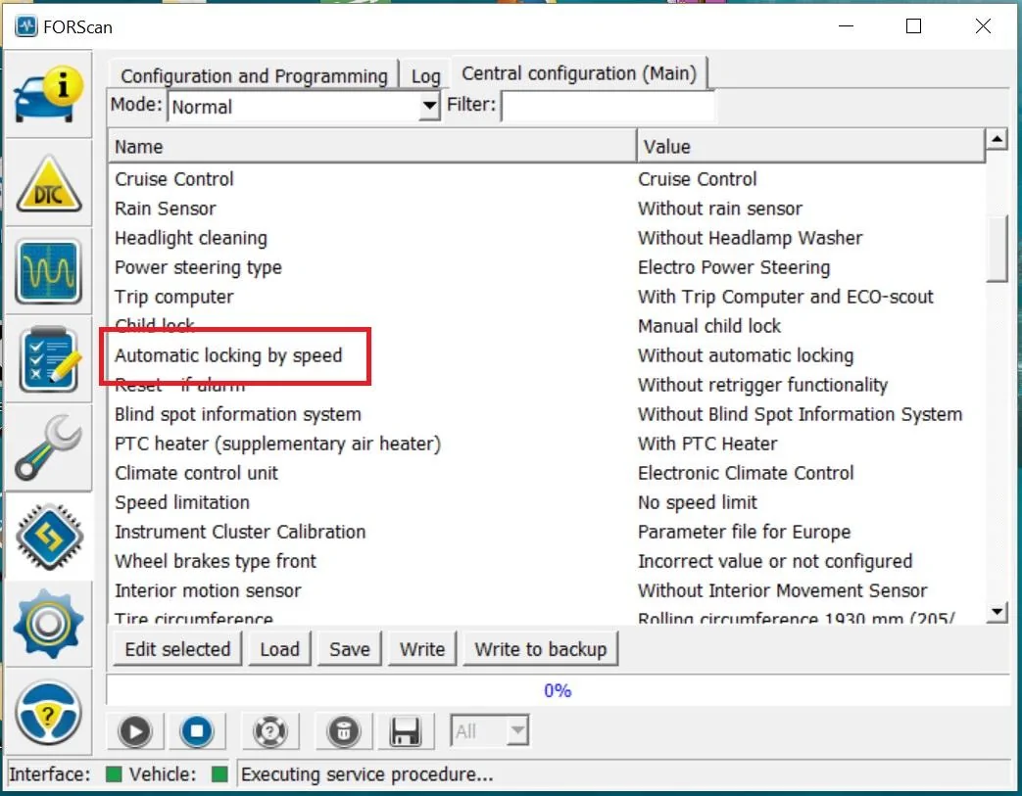Click the Edit selected button

coord(177,649)
